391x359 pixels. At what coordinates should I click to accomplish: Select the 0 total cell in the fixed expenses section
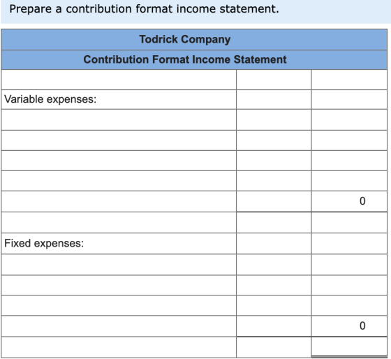[x=349, y=325]
